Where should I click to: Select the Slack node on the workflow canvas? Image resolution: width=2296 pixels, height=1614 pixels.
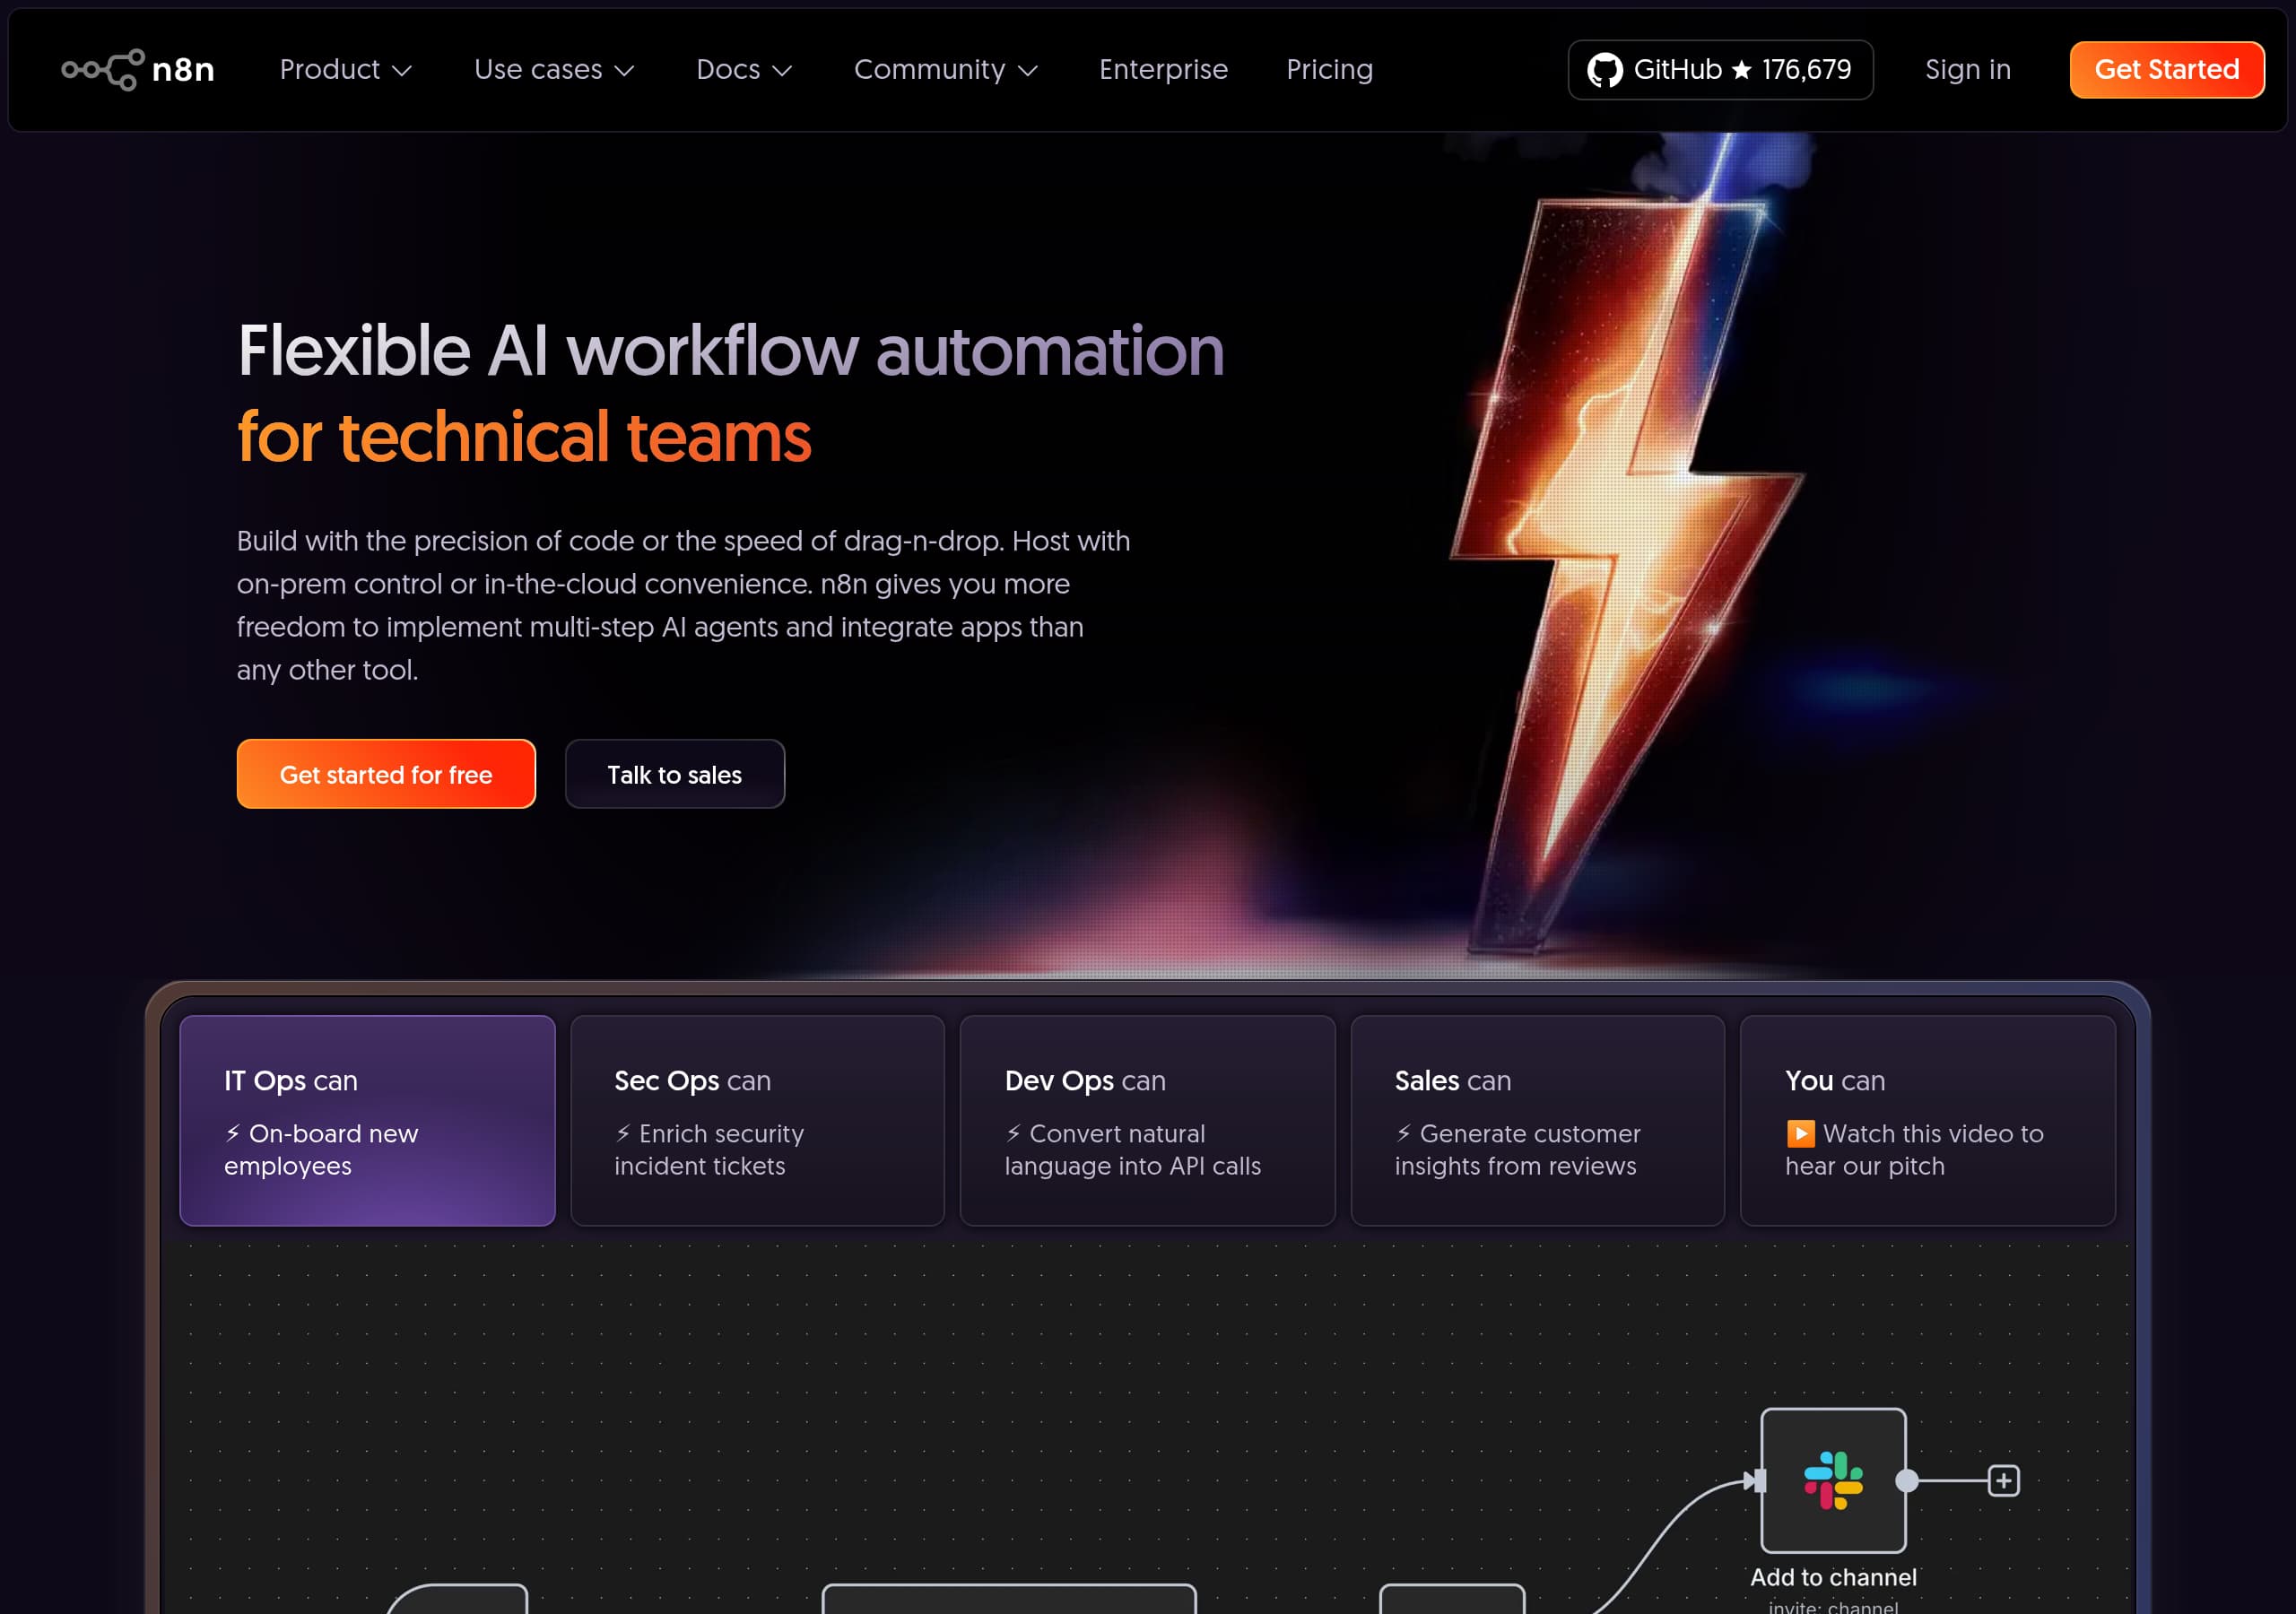click(x=1833, y=1483)
